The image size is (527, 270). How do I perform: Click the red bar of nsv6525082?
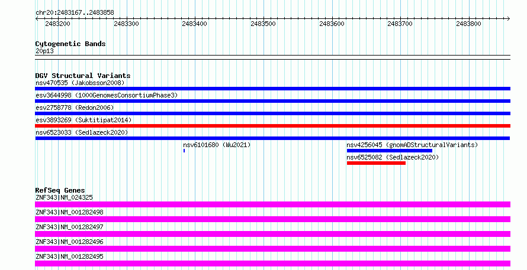pyautogui.click(x=376, y=163)
